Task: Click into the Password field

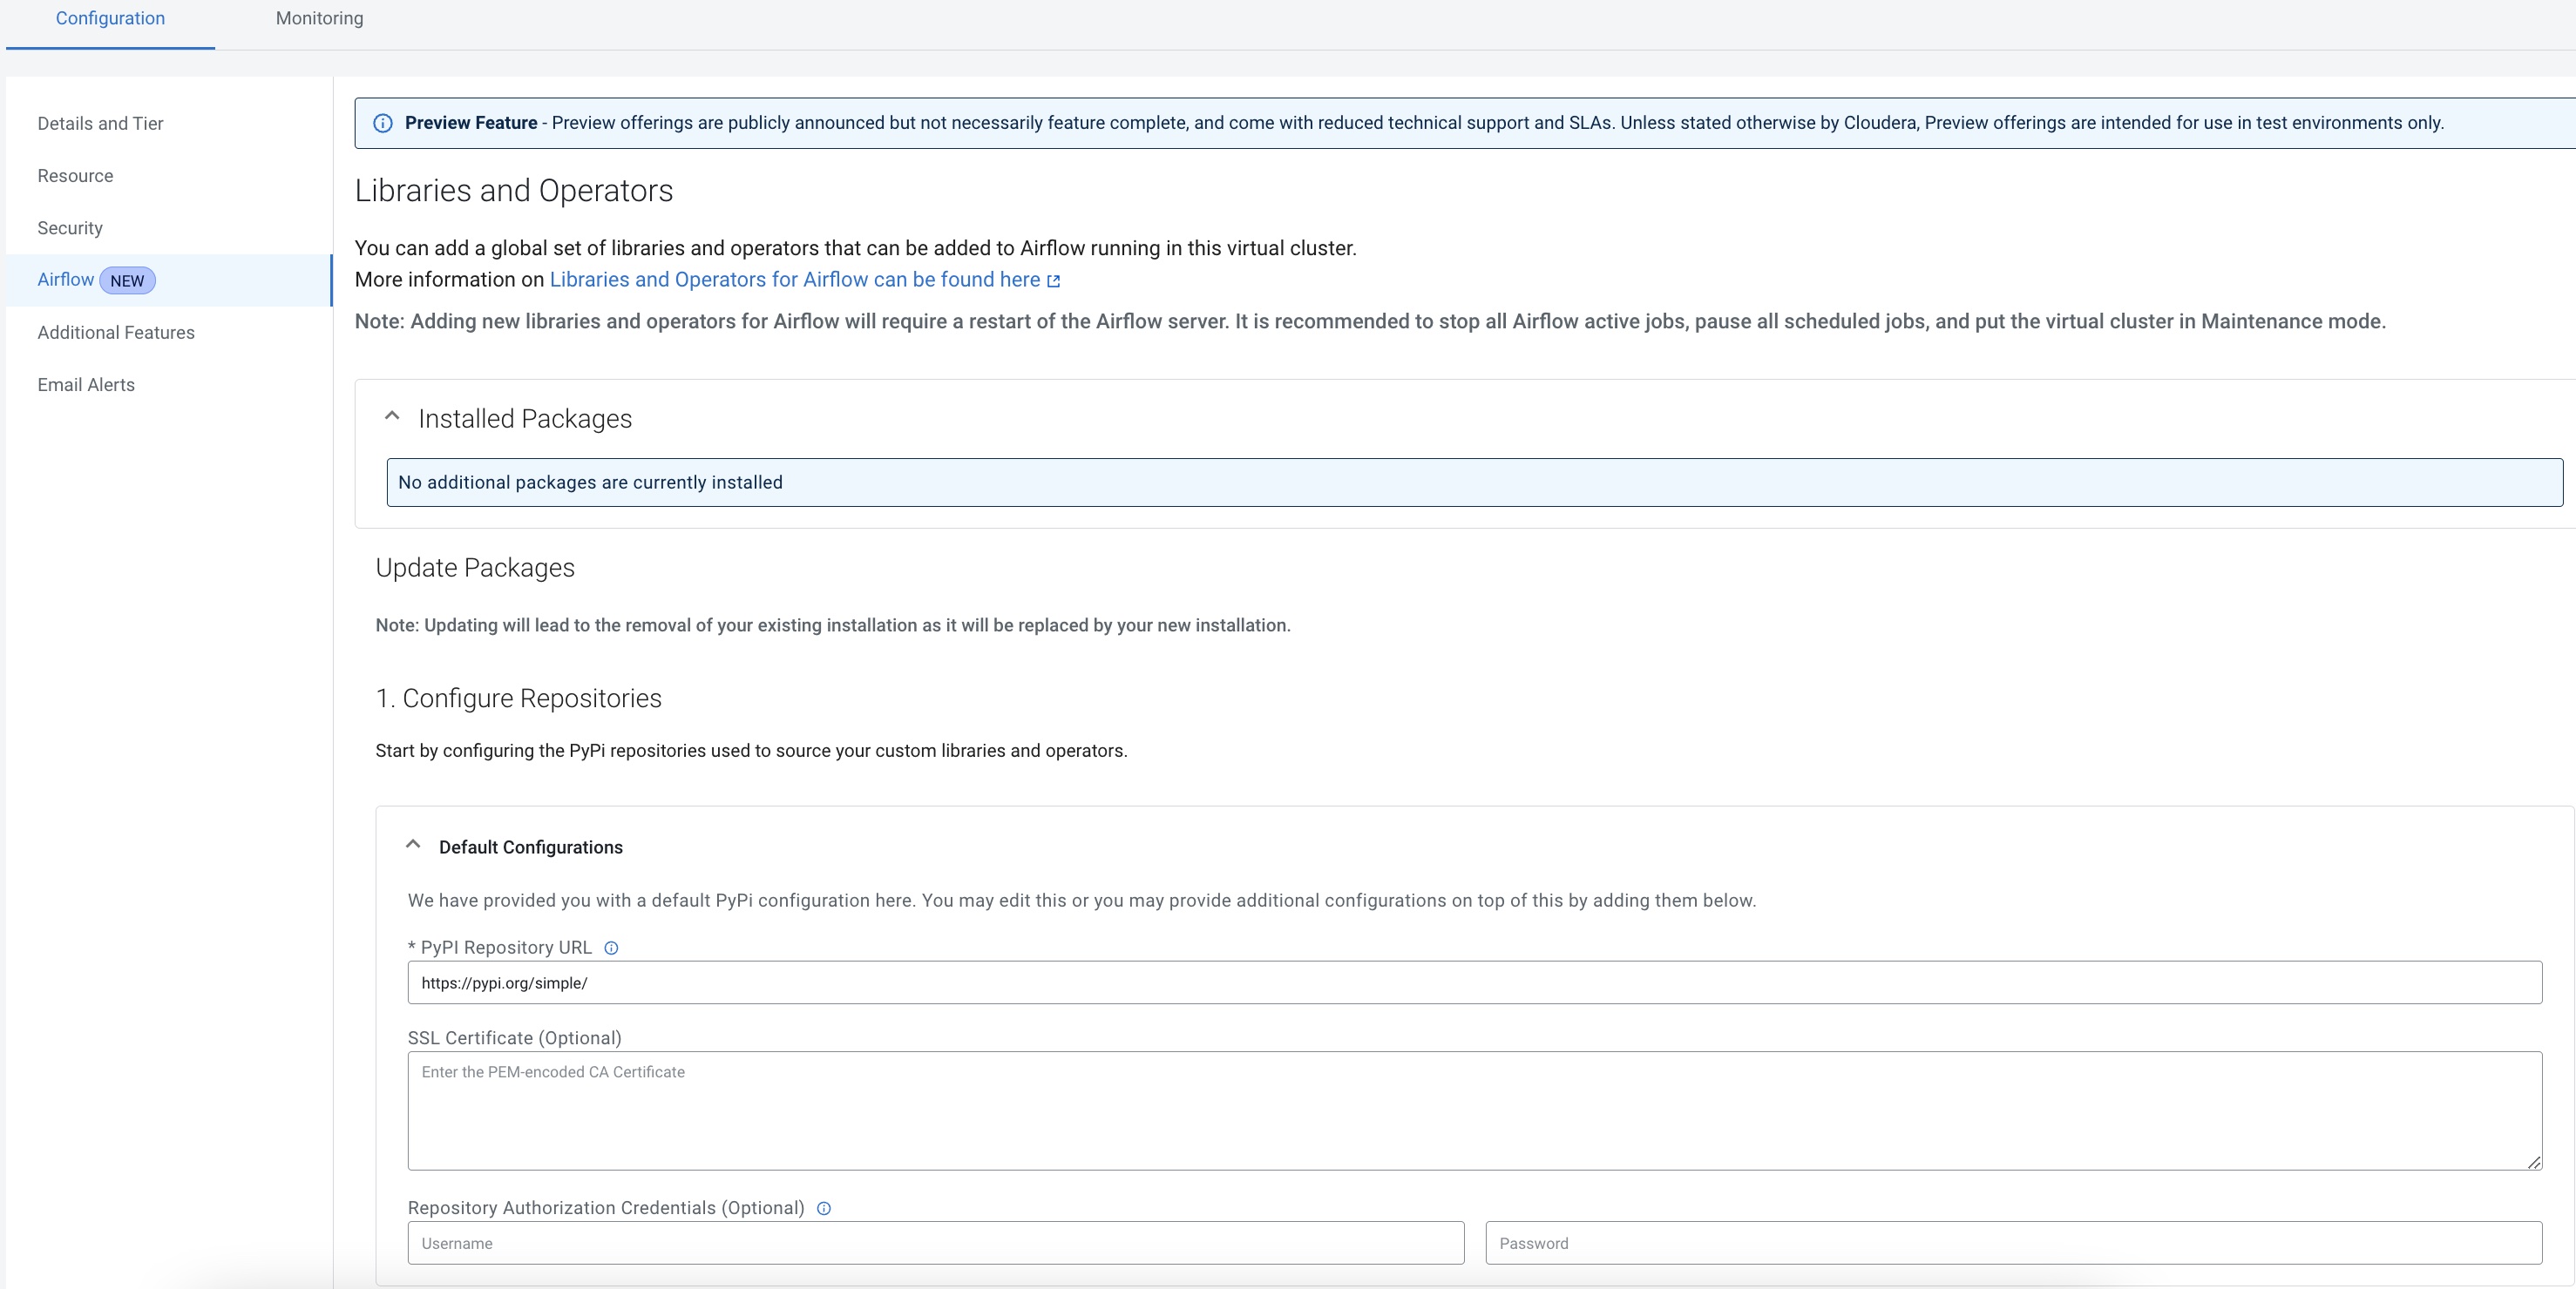Action: coord(2012,1243)
